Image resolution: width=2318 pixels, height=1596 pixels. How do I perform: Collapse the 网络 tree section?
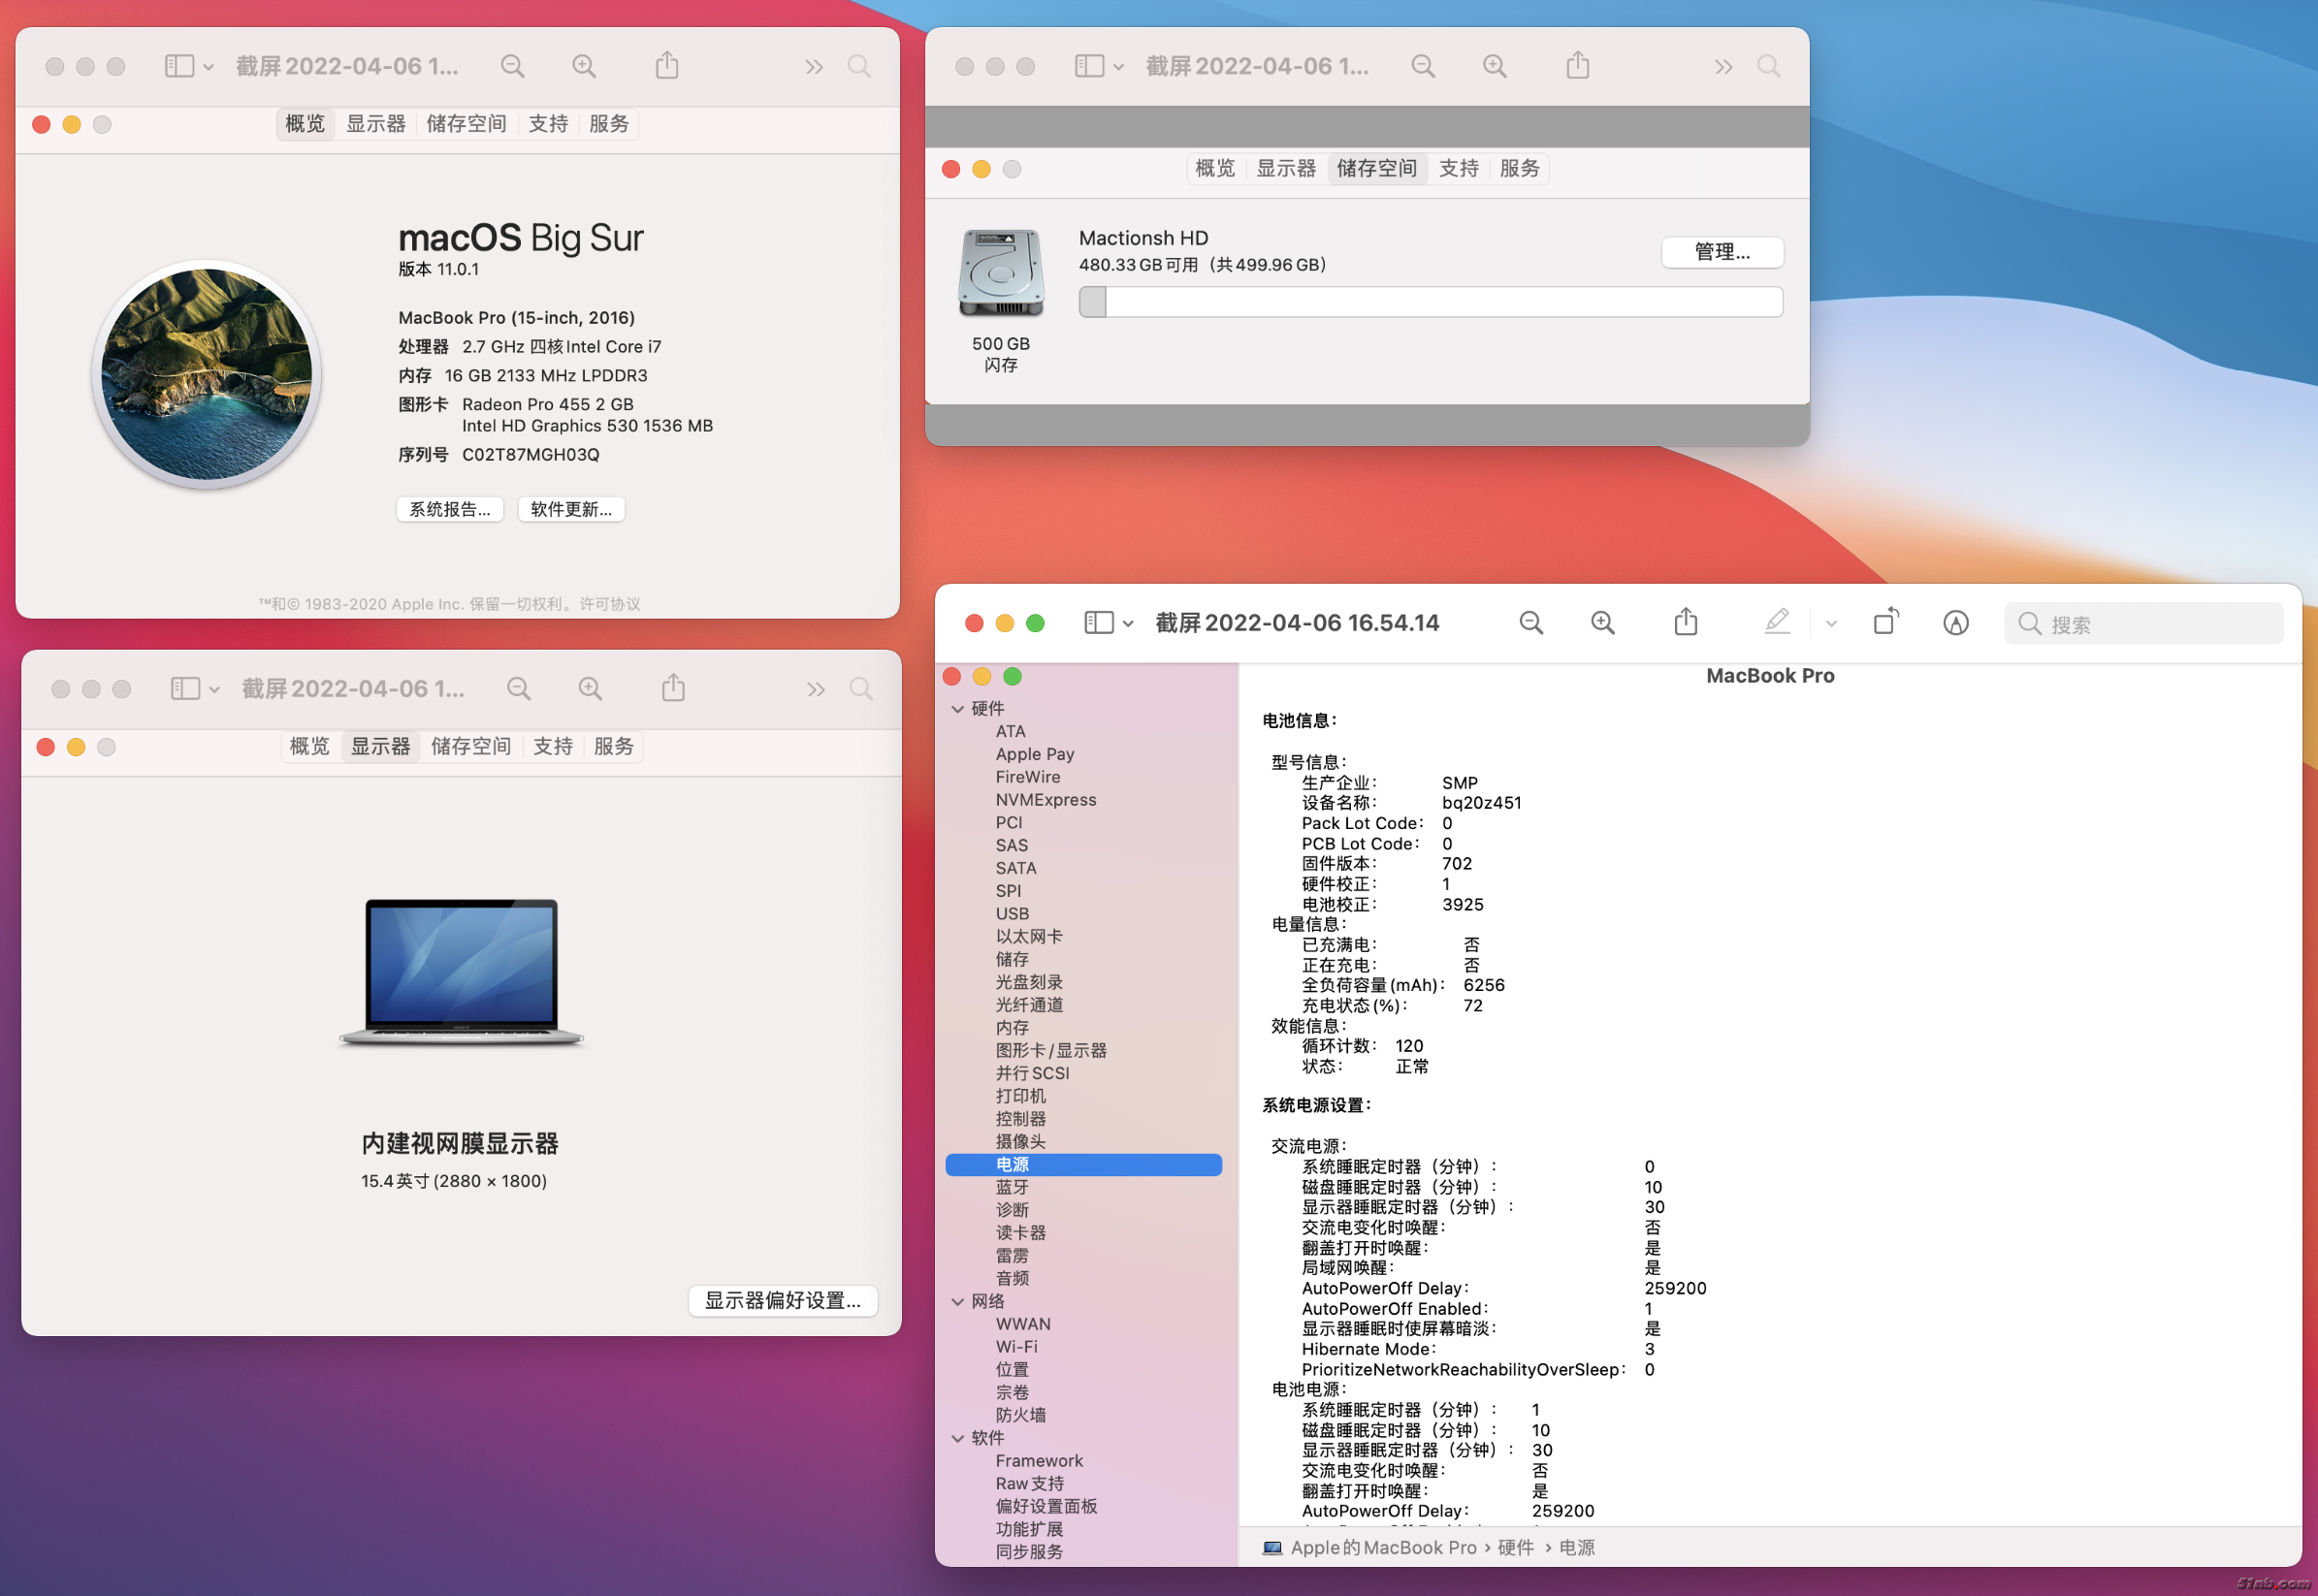(x=958, y=1301)
